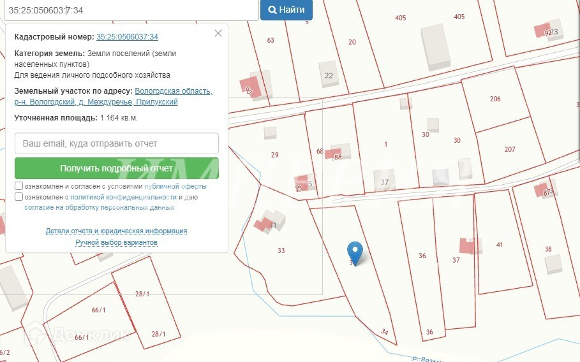Check the политикой конфиденциальности consent checkbox
580x362 pixels.
19,197
